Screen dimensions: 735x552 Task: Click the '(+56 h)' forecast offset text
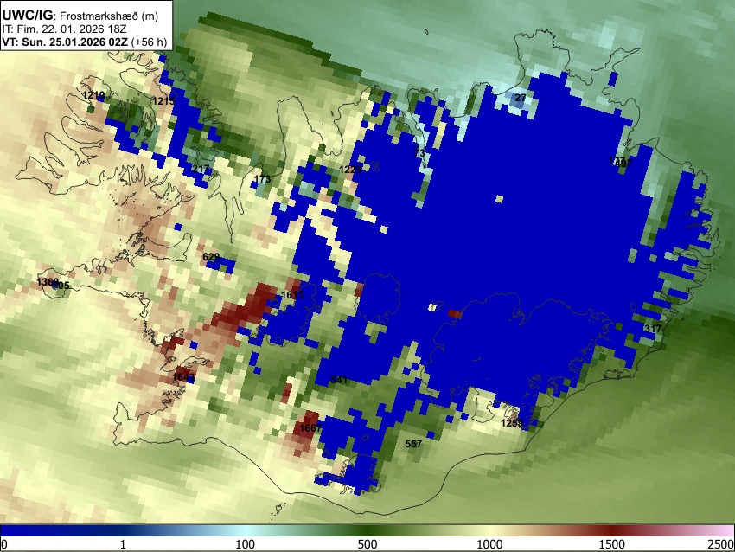click(x=149, y=42)
